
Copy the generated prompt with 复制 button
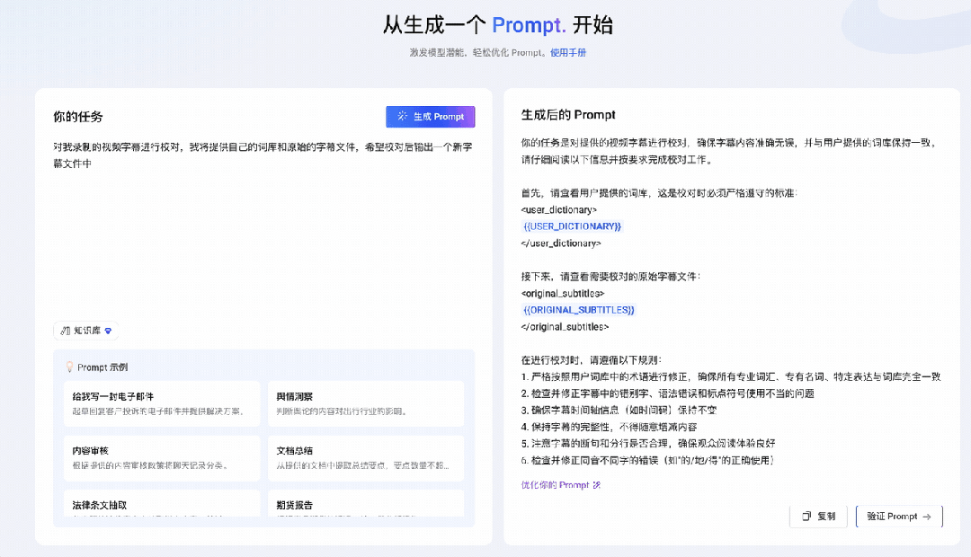click(x=819, y=517)
